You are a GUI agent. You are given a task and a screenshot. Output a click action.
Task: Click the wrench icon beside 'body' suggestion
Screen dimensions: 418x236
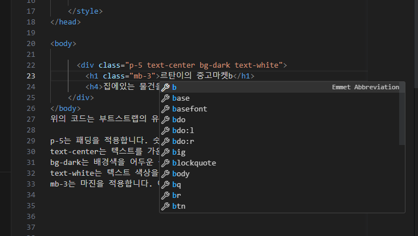pyautogui.click(x=165, y=174)
